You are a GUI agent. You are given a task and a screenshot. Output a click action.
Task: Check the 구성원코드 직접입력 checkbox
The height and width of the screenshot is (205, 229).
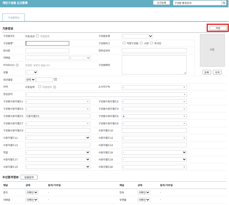(x=37, y=36)
